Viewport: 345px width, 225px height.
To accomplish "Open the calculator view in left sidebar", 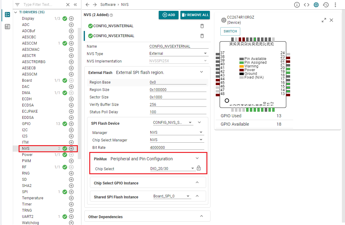I will (7, 27).
